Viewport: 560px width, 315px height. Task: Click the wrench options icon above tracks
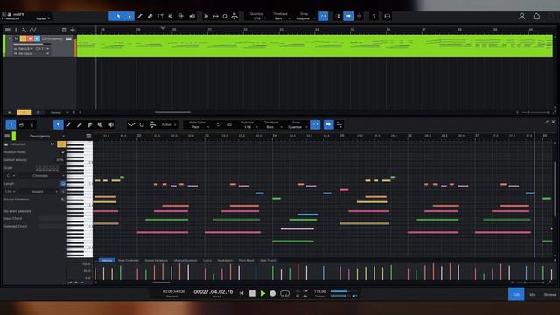(x=24, y=30)
